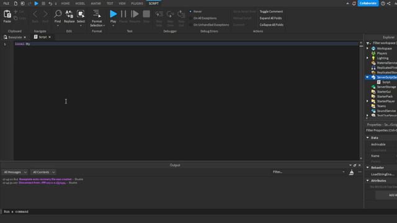397x223 pixels.
Task: Click Collapse All Folds action
Action: click(272, 25)
